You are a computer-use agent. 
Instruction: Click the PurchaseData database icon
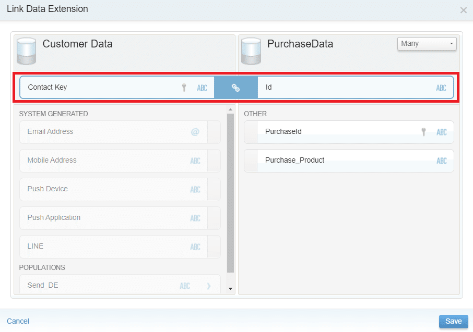click(251, 50)
